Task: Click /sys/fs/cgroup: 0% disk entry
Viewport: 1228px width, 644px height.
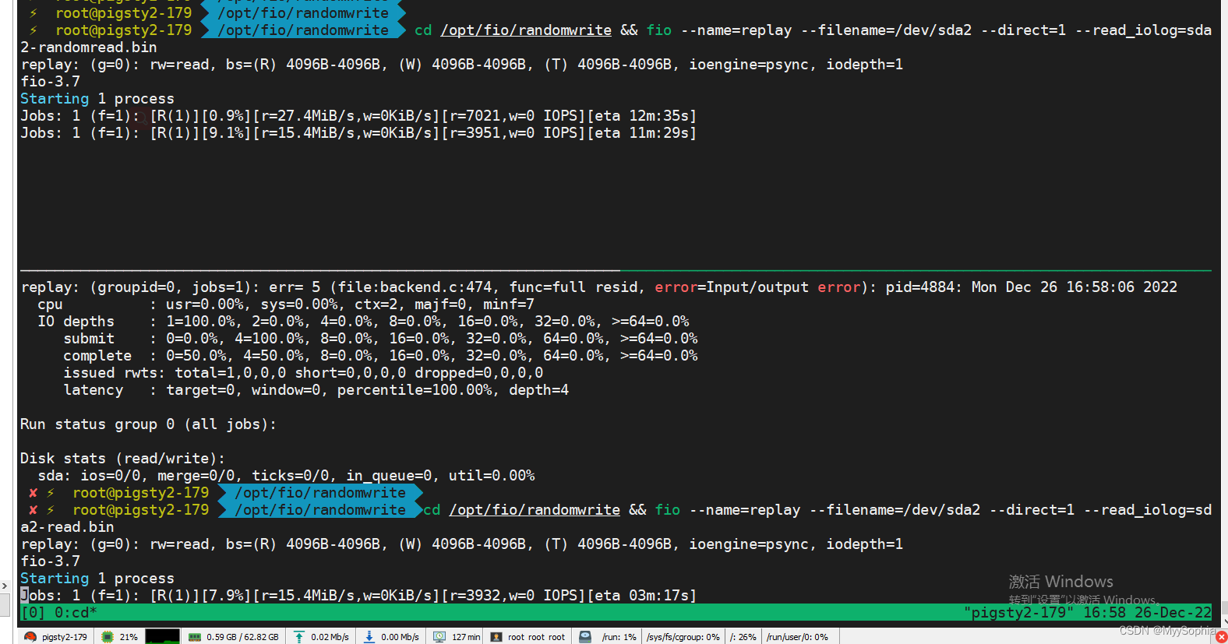Action: [x=683, y=637]
